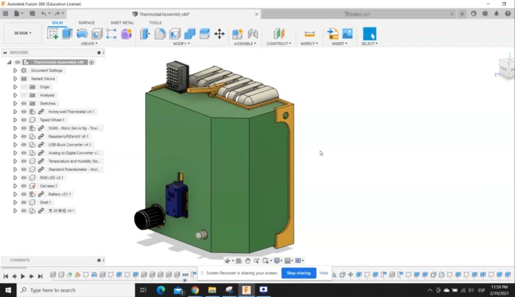
Task: Select the New Component tool
Action: 238,34
